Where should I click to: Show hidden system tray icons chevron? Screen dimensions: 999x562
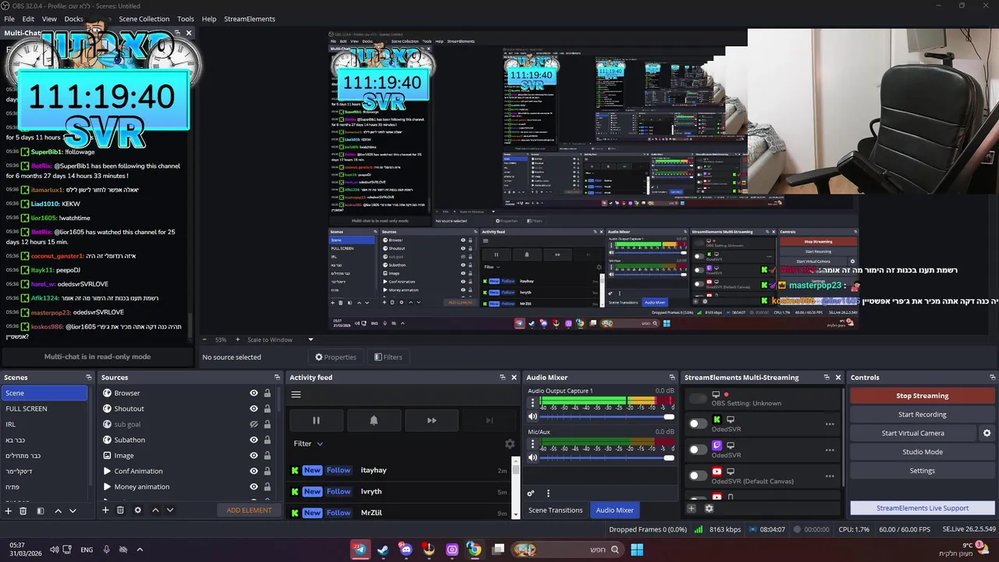click(140, 550)
